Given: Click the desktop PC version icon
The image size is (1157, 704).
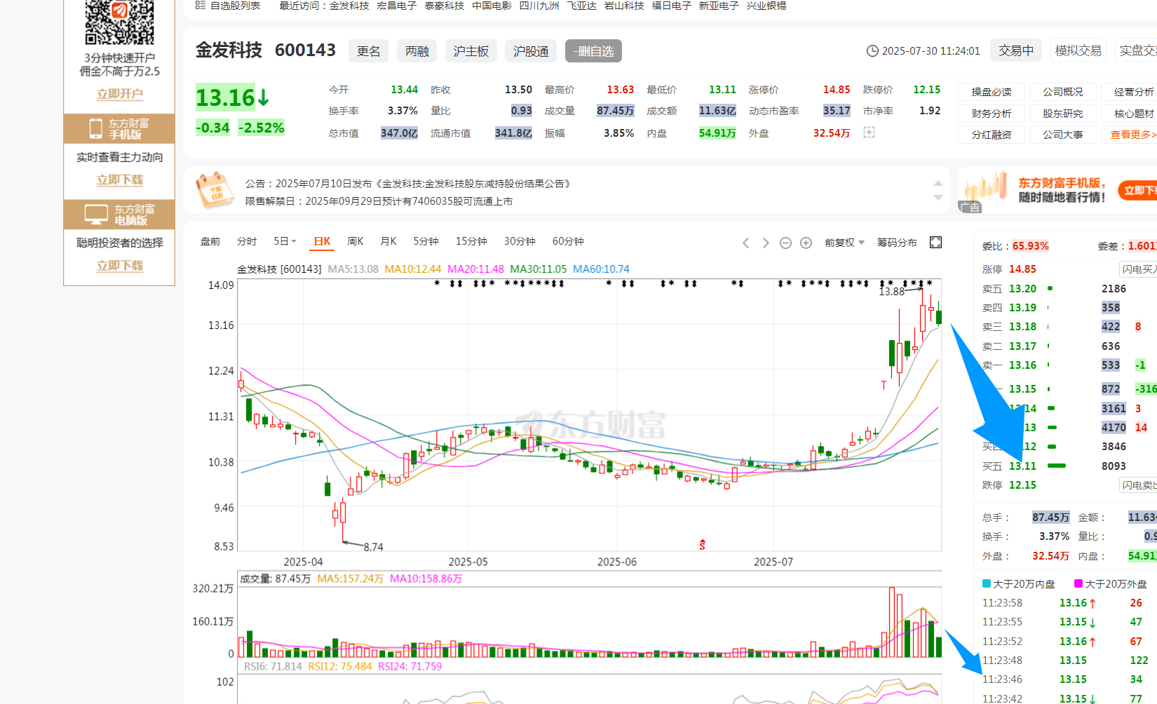Looking at the screenshot, I should coord(96,214).
